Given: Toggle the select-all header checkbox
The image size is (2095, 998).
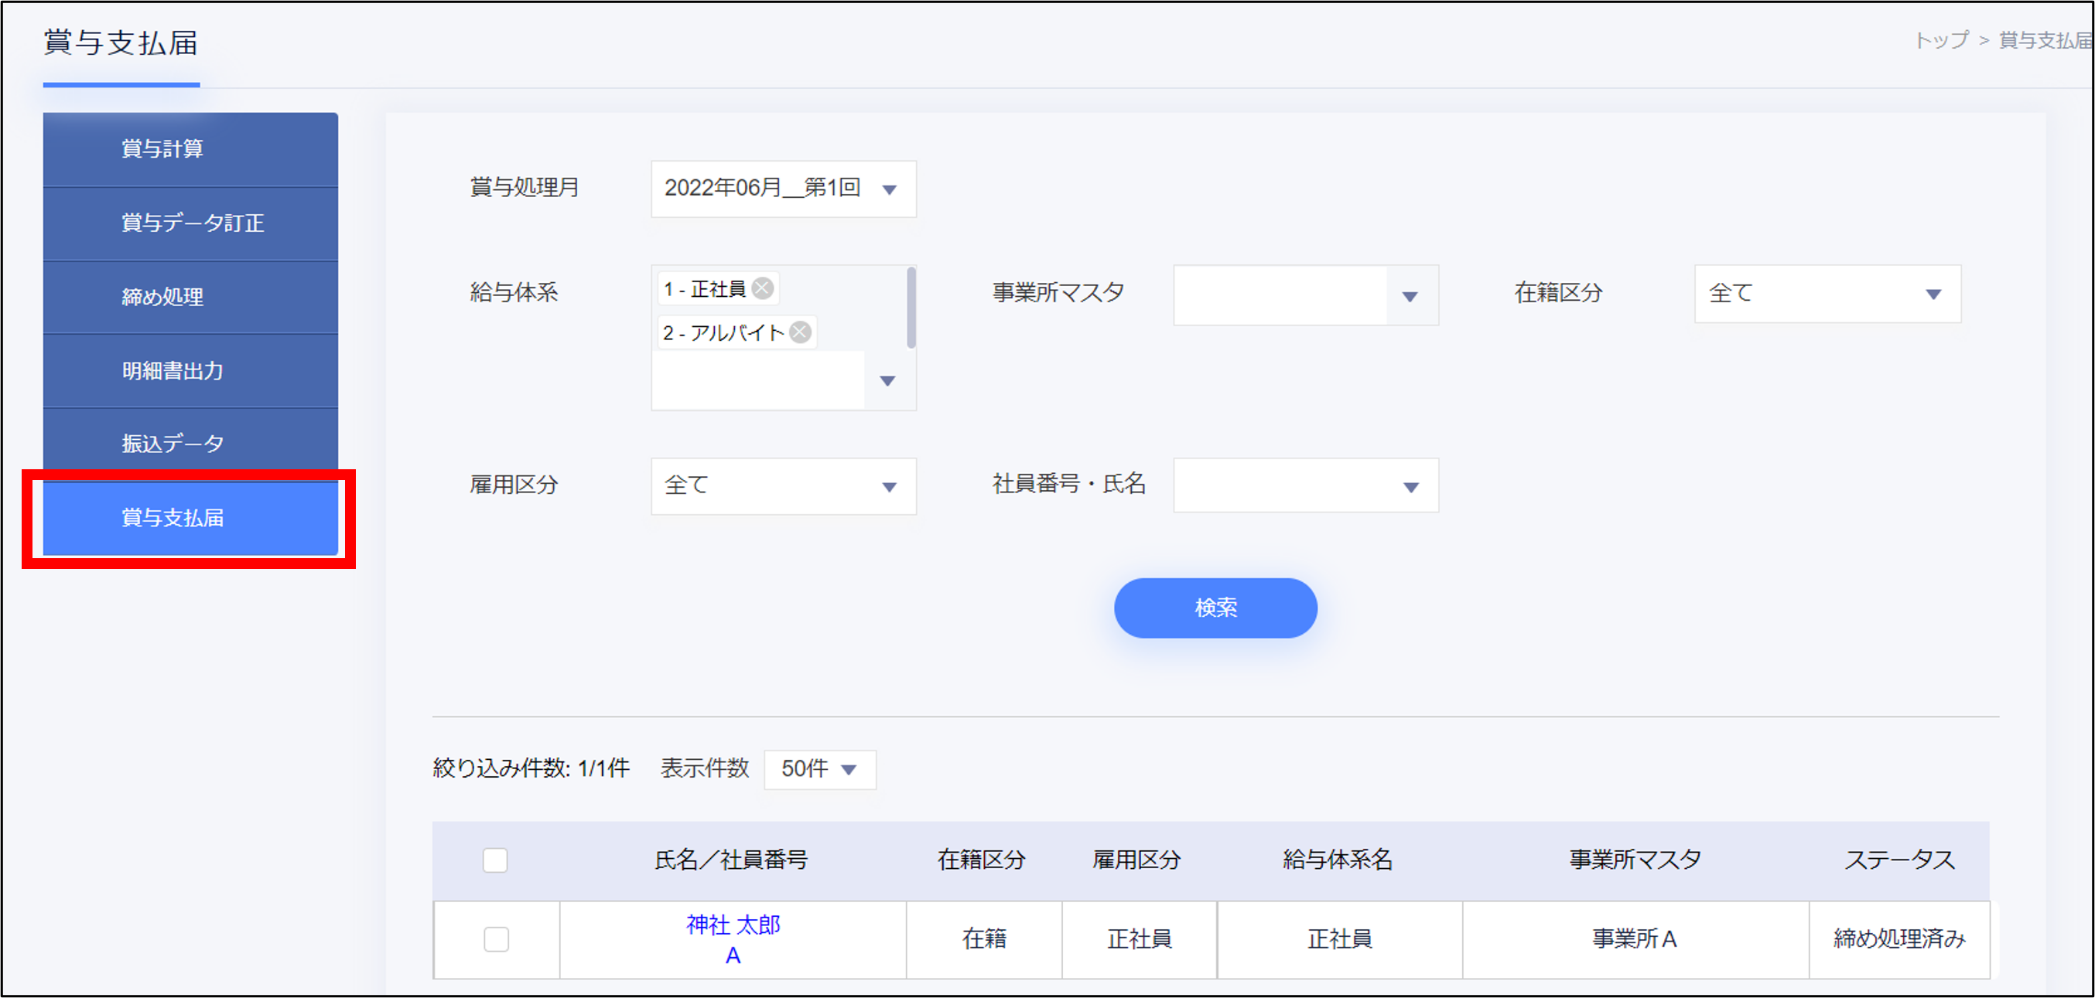Looking at the screenshot, I should point(495,860).
